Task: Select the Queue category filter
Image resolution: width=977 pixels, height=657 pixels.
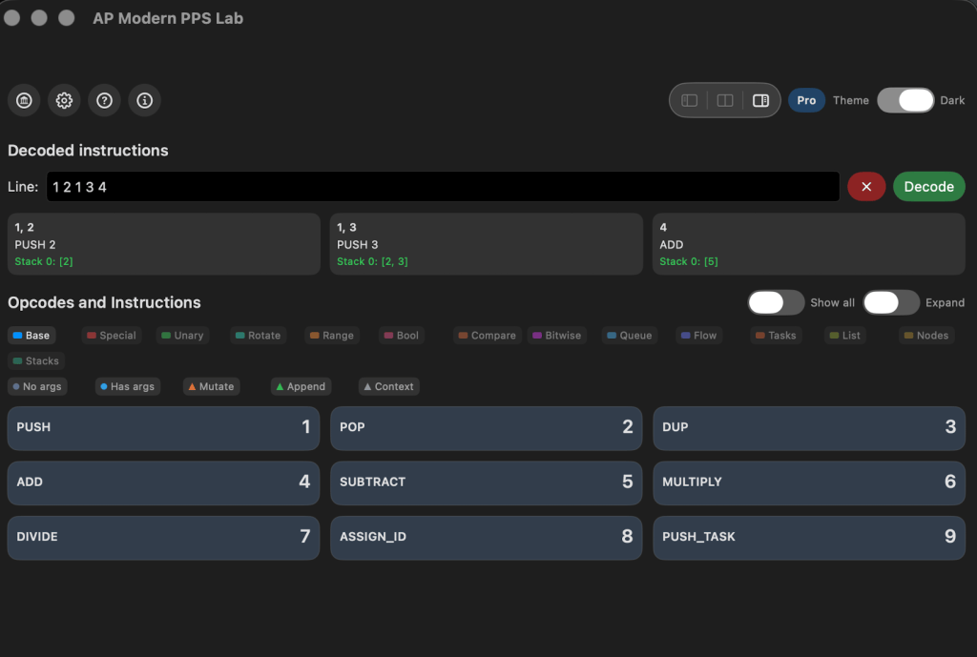Action: [x=630, y=335]
